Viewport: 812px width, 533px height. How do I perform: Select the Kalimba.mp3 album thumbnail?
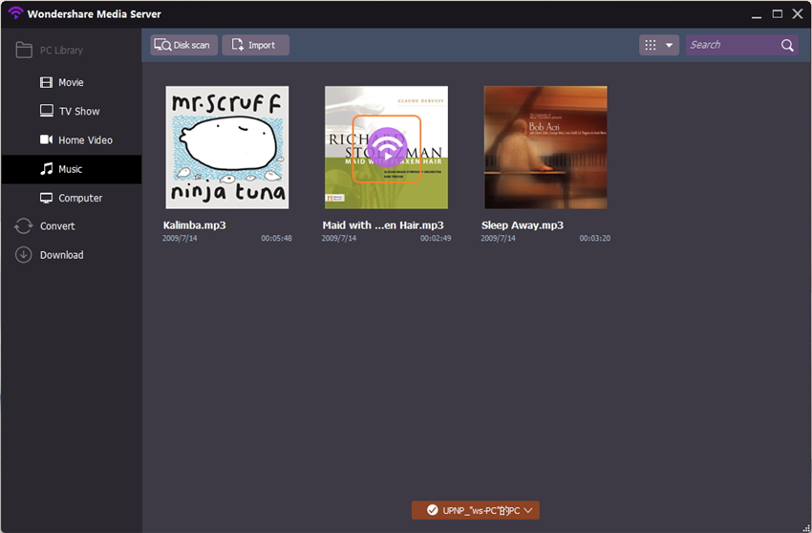pos(227,148)
